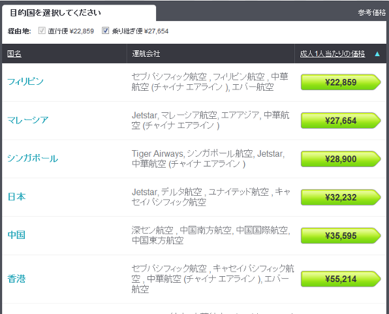The image size is (389, 314).
Task: Click the ¥55,214 price button
Action: tap(341, 279)
